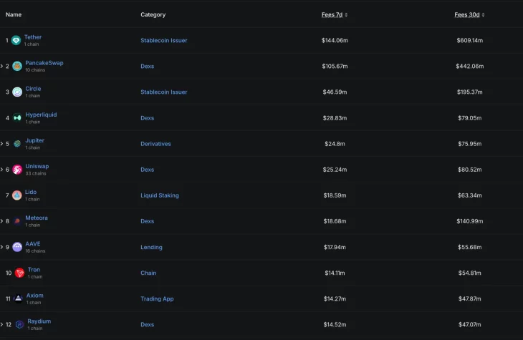
Task: Click the Tether logo icon
Action: (16, 40)
